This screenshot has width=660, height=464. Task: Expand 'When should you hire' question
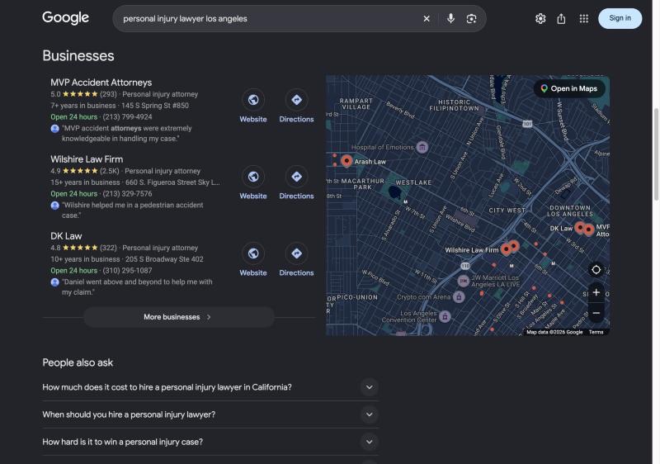pyautogui.click(x=210, y=414)
